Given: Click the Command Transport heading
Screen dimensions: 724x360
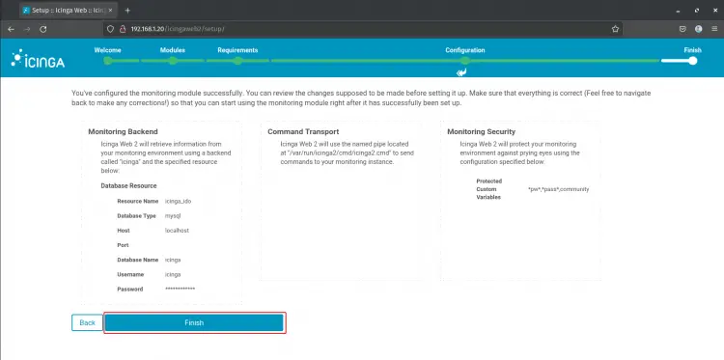Looking at the screenshot, I should click(x=303, y=132).
